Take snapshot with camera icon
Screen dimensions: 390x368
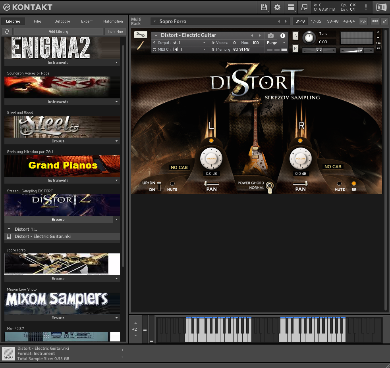click(x=270, y=36)
